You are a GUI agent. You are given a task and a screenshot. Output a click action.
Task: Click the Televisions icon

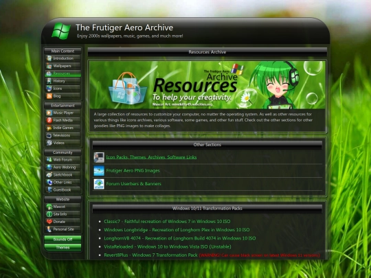pyautogui.click(x=49, y=135)
